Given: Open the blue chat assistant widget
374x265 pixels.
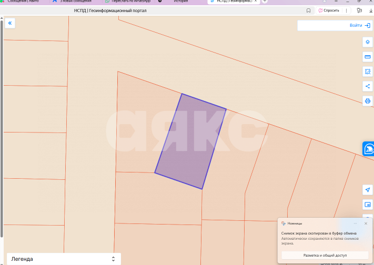Looking at the screenshot, I should coord(369,149).
